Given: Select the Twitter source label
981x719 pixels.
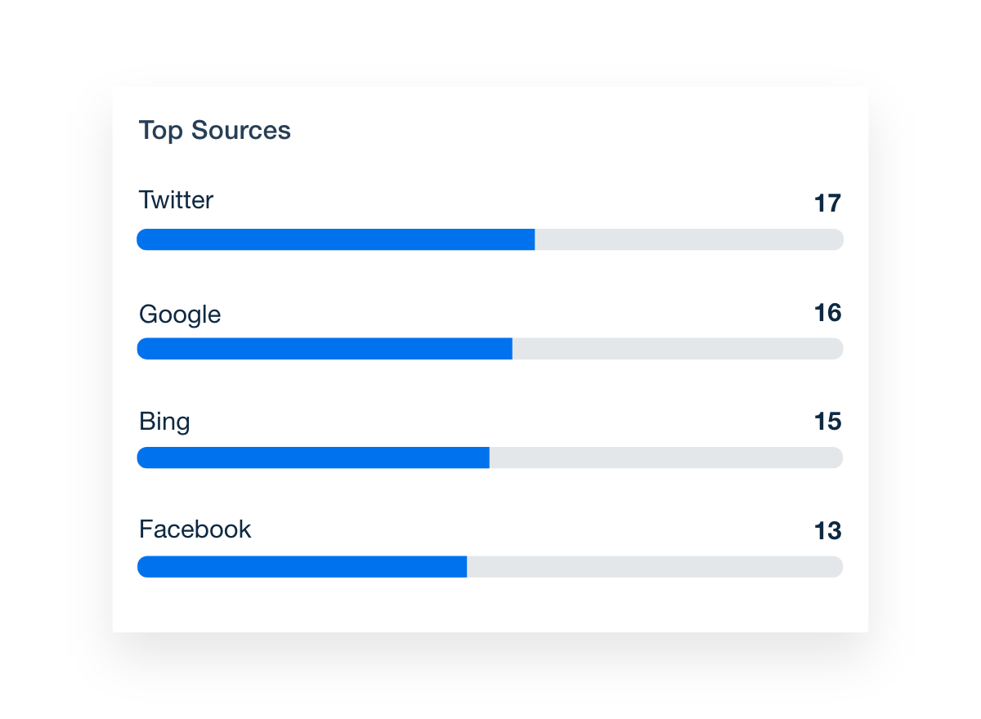Looking at the screenshot, I should tap(176, 200).
